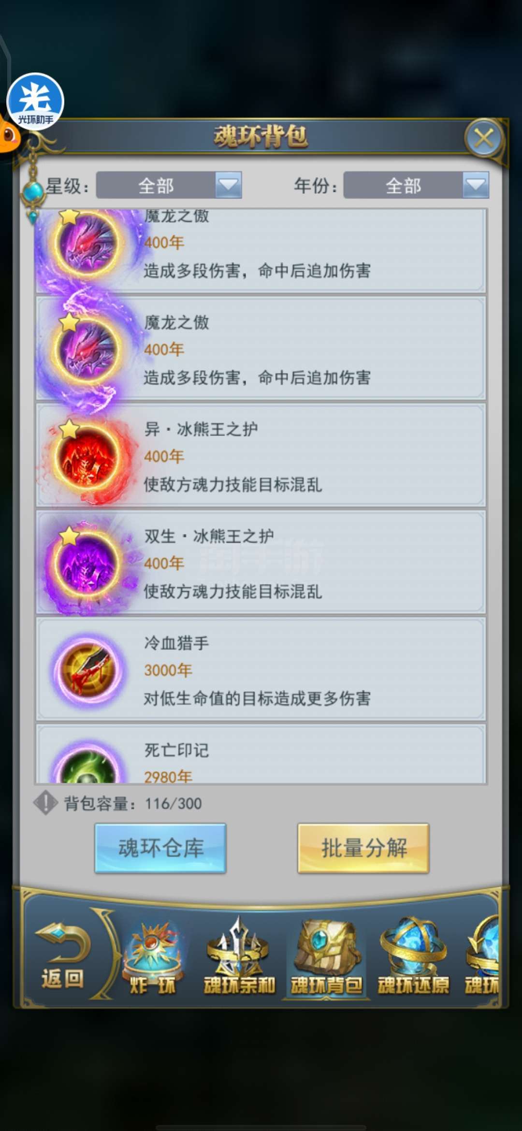522x1131 pixels.
Task: Open the 星级 全部 filter box
Action: tap(169, 185)
